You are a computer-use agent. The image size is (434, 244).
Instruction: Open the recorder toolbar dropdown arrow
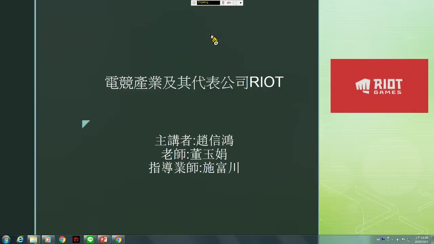pyautogui.click(x=240, y=3)
